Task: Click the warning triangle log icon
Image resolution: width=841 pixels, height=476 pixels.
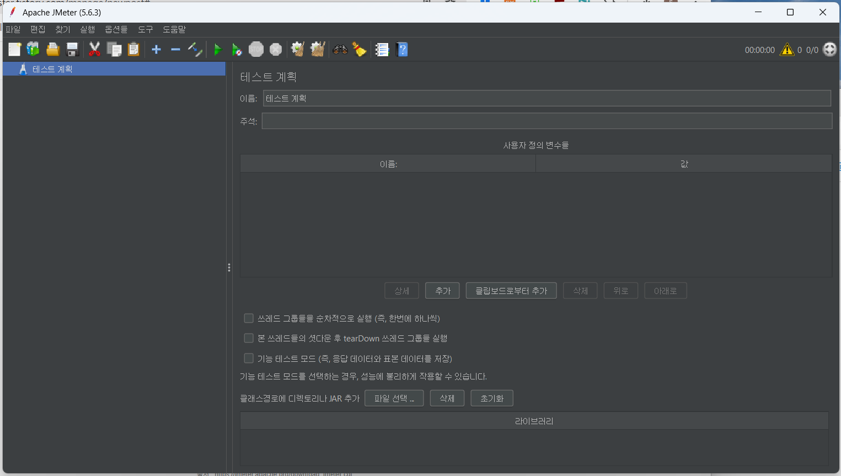Action: [787, 50]
